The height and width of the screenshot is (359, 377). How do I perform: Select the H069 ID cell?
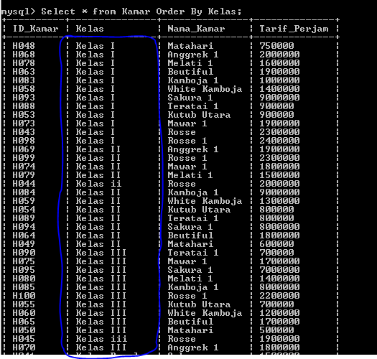tap(24, 149)
